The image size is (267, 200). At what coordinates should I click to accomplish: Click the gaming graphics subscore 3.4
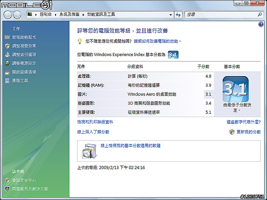pos(208,103)
